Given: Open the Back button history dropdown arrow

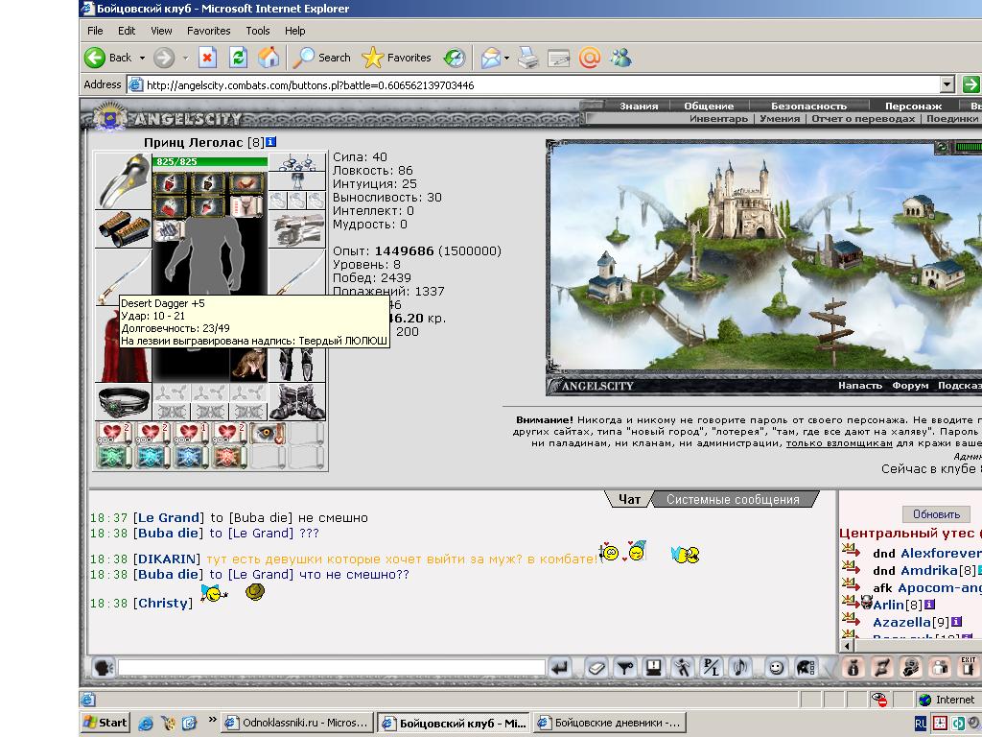Looking at the screenshot, I should pos(142,58).
